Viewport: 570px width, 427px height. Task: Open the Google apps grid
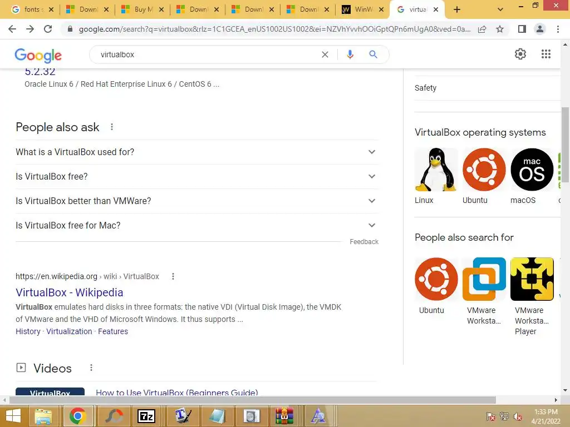(546, 54)
